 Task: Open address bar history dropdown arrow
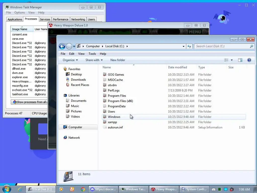[x=183, y=46]
